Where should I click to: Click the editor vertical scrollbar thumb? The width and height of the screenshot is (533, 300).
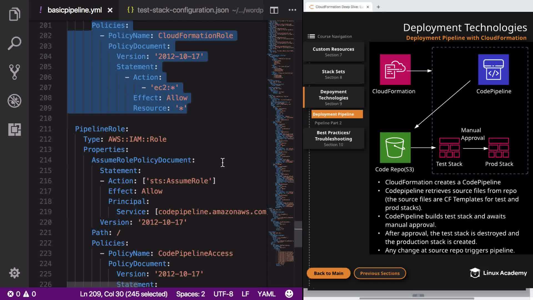click(x=298, y=234)
